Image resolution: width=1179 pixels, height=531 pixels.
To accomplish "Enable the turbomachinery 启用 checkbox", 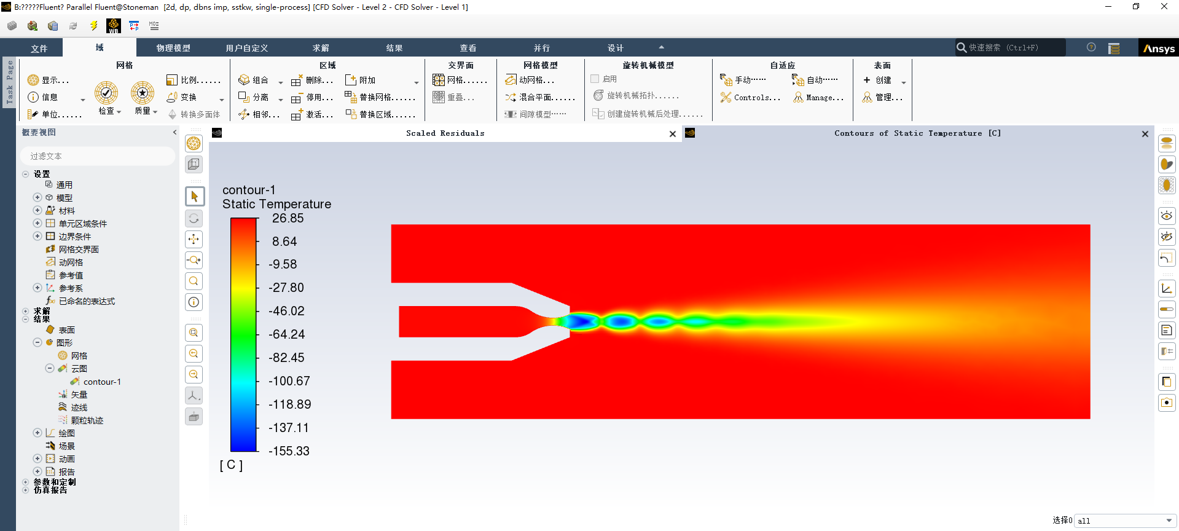I will tap(595, 79).
